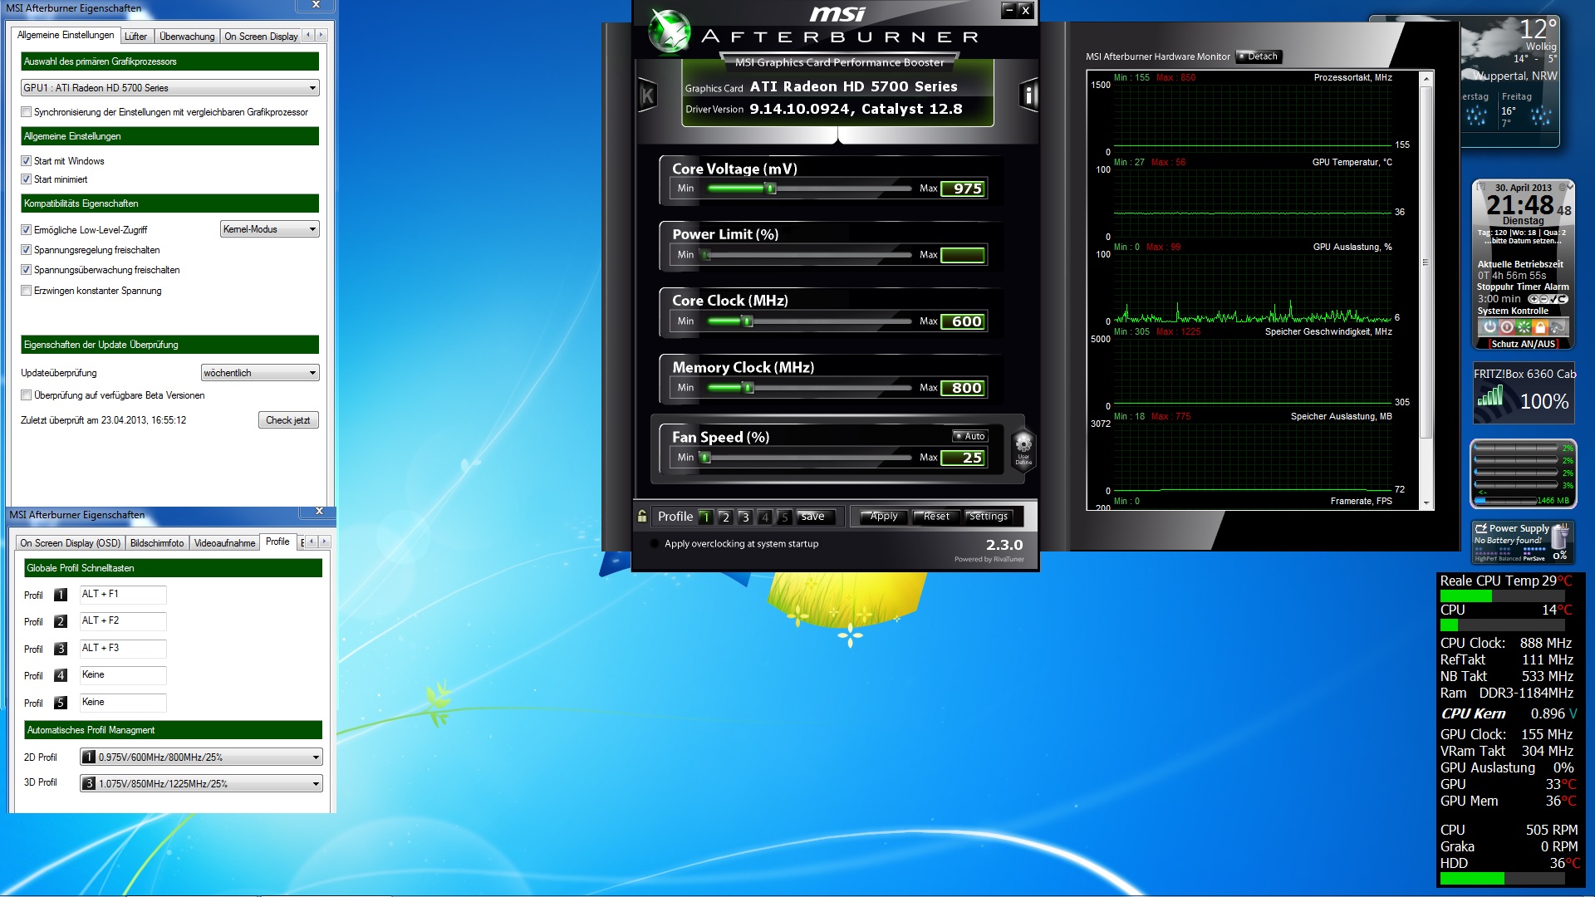The width and height of the screenshot is (1595, 897).
Task: Open the info icon beside driver version
Action: (x=1028, y=96)
